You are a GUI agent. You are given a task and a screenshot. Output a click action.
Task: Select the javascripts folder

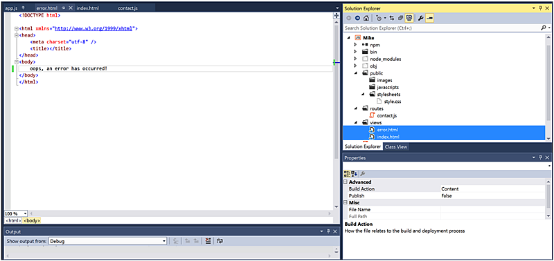[388, 87]
